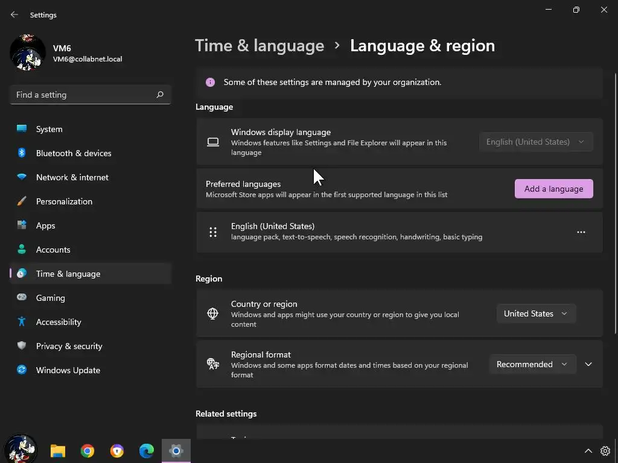Click the Time & language clock-globe icon
The image size is (618, 463).
pyautogui.click(x=22, y=273)
